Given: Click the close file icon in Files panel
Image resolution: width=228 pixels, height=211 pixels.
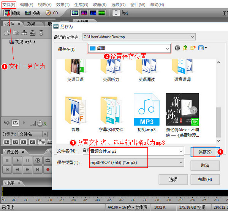Looking at the screenshot, I should (x=16, y=33).
